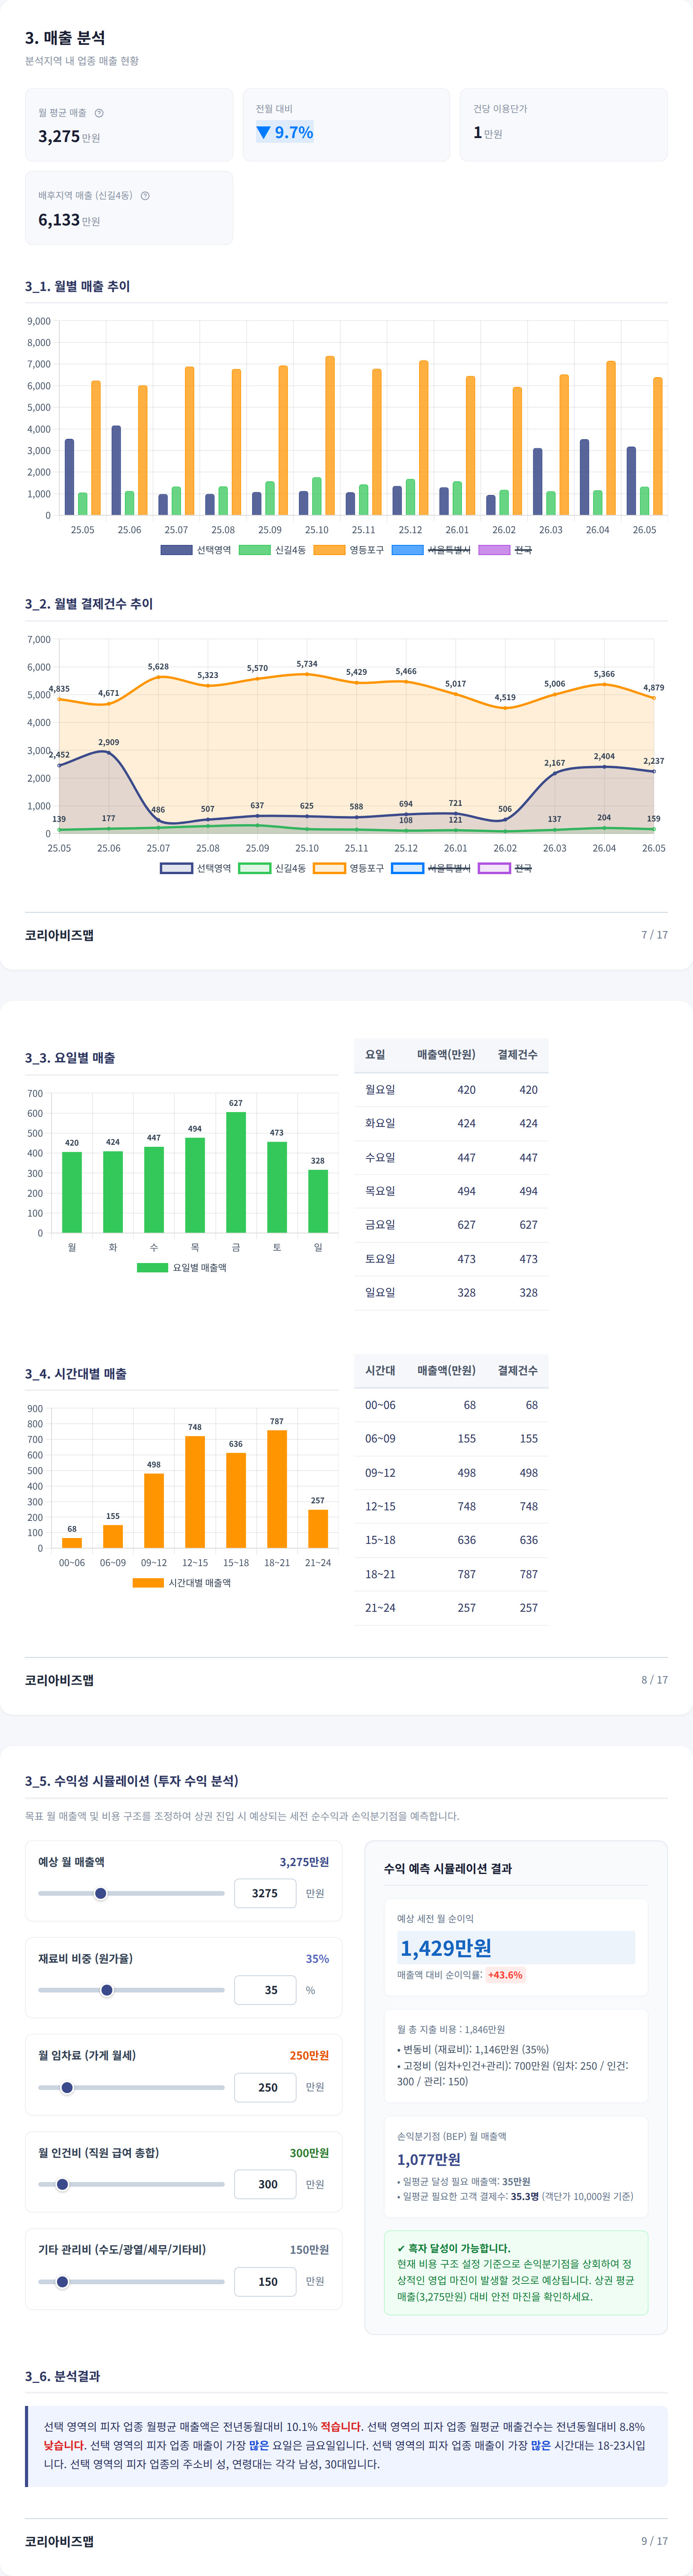The height and width of the screenshot is (2576, 693).
Task: Click 목요일 row label in weekday table
Action: pos(380,1191)
